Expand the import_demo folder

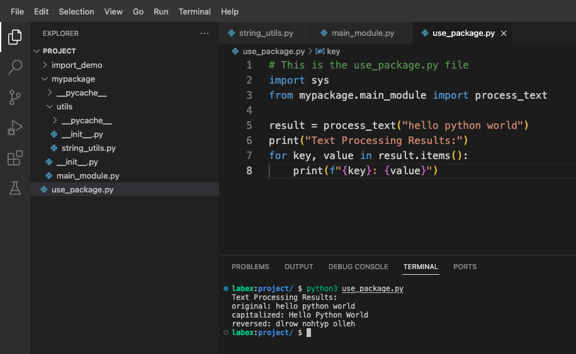[76, 65]
